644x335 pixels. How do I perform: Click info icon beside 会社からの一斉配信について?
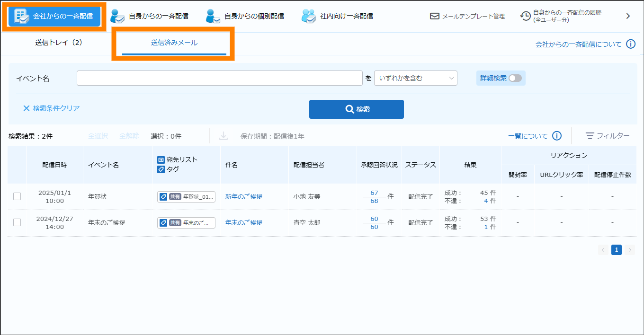pos(631,44)
